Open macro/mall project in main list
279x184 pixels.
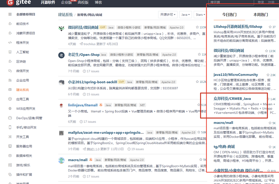point(78,160)
